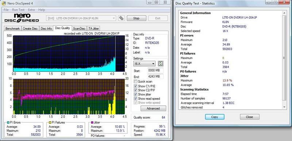
Task: Click the Stop button
Action: tap(136, 18)
